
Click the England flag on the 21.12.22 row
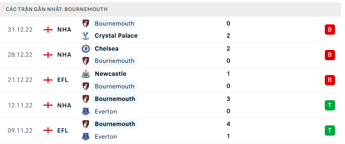[x=48, y=80]
